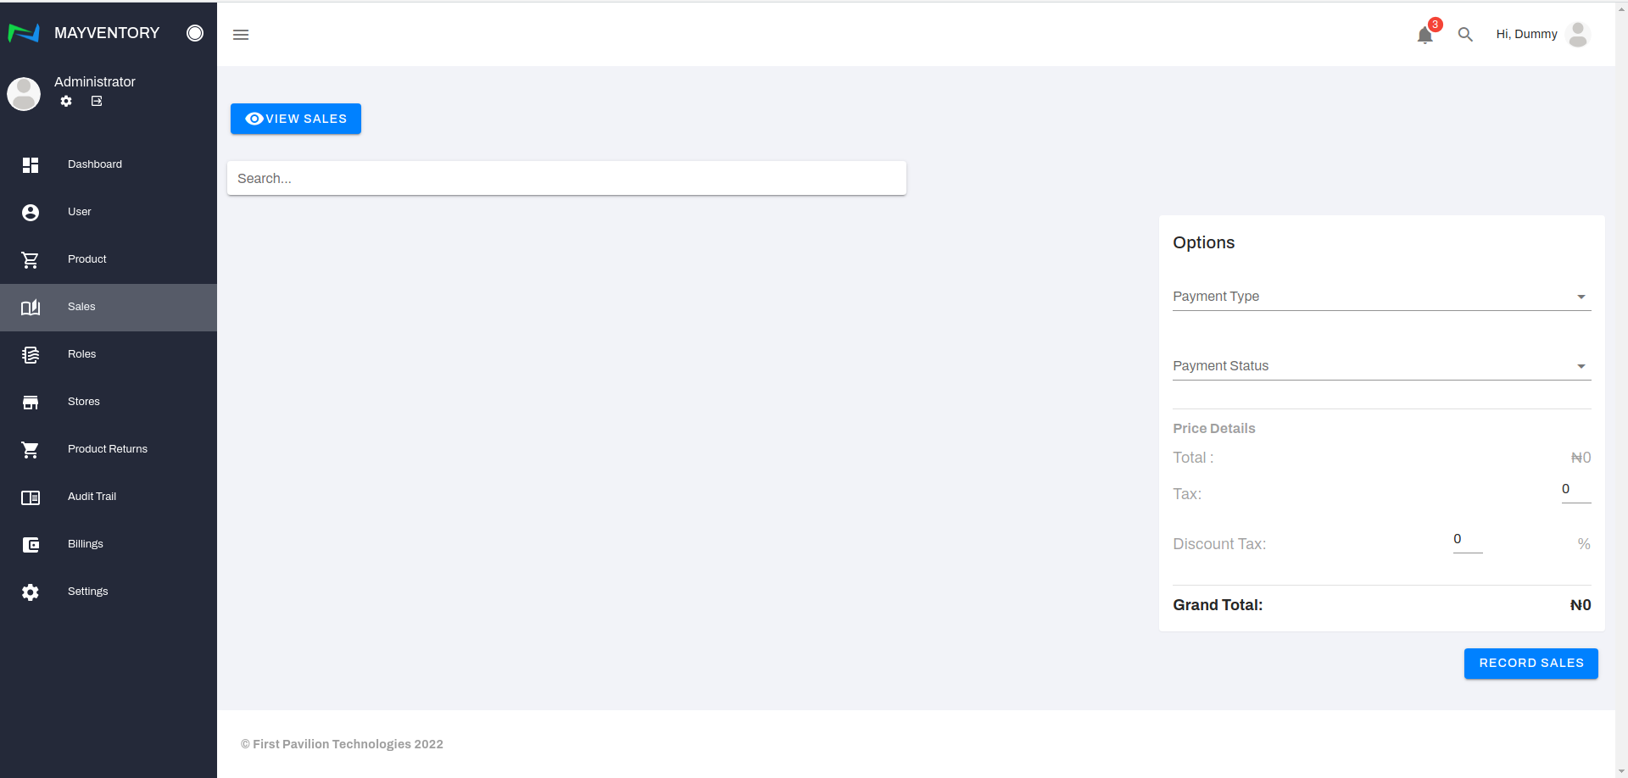Expand the Payment Status dropdown
1628x778 pixels.
[1380, 366]
